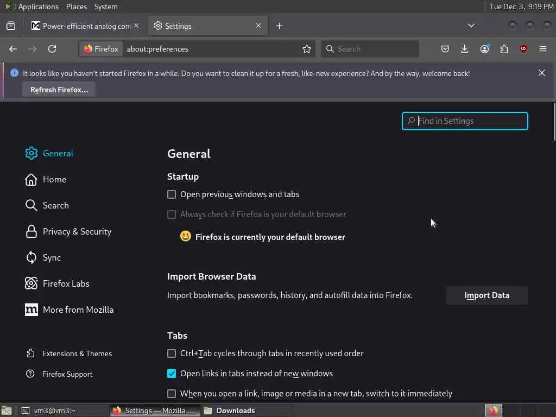Click Settings — Mozilla taskbar entry
This screenshot has height=417, width=556.
(x=155, y=410)
